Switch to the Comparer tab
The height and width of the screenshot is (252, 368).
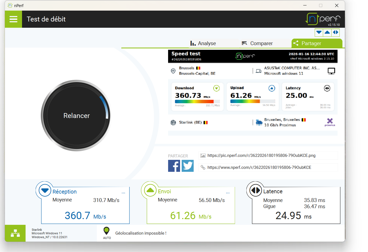point(257,43)
